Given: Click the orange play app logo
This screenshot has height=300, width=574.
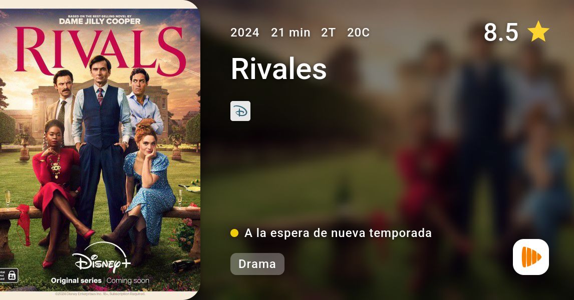Looking at the screenshot, I should [531, 257].
